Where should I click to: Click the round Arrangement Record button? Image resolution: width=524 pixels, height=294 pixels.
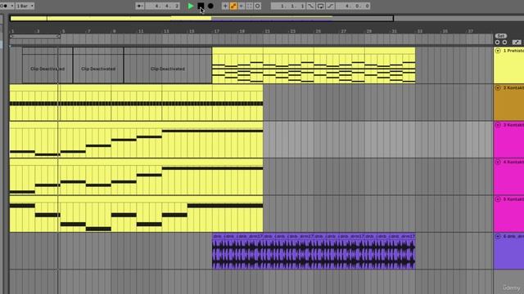[210, 6]
